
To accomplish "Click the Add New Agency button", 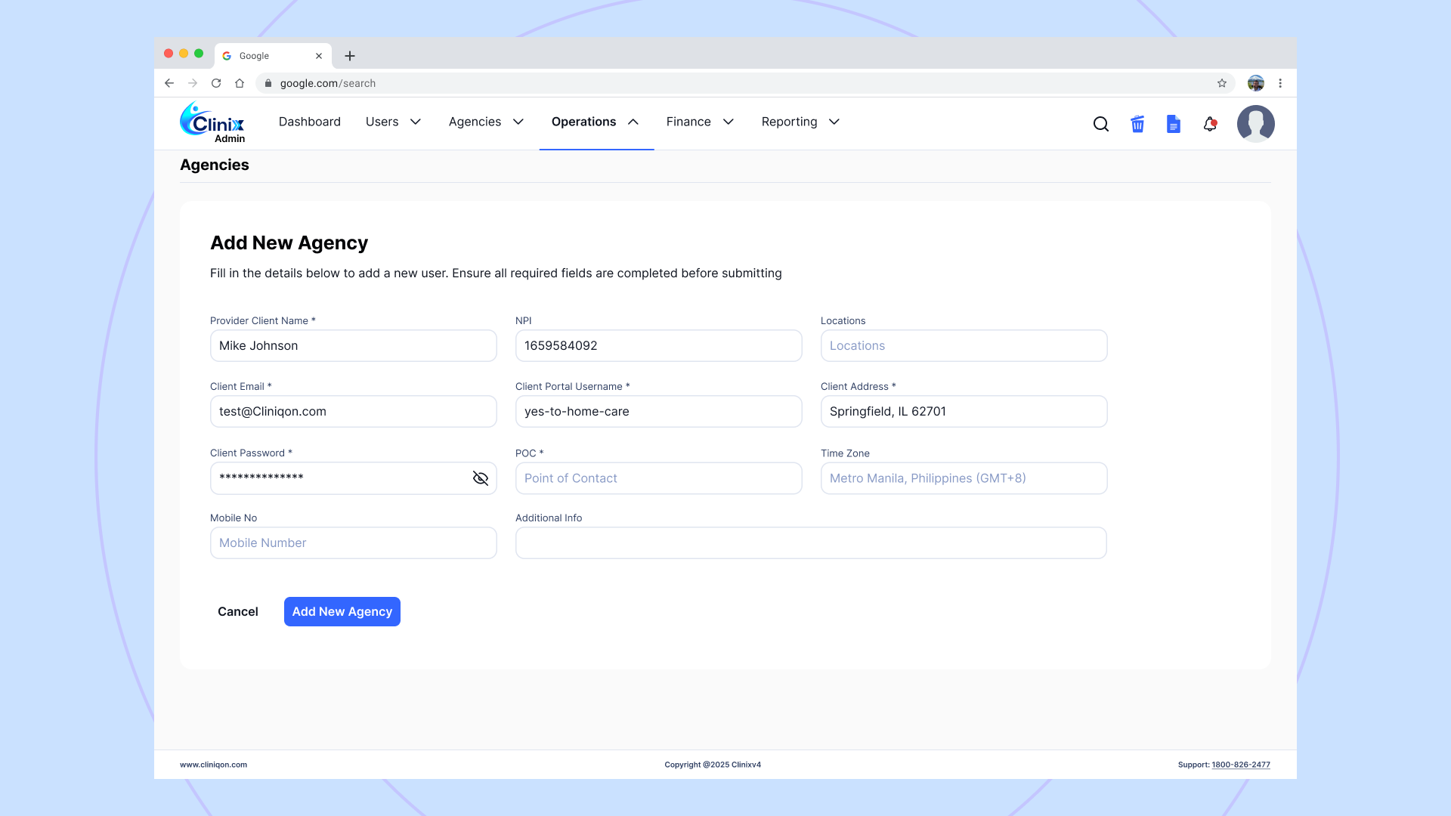I will (342, 611).
